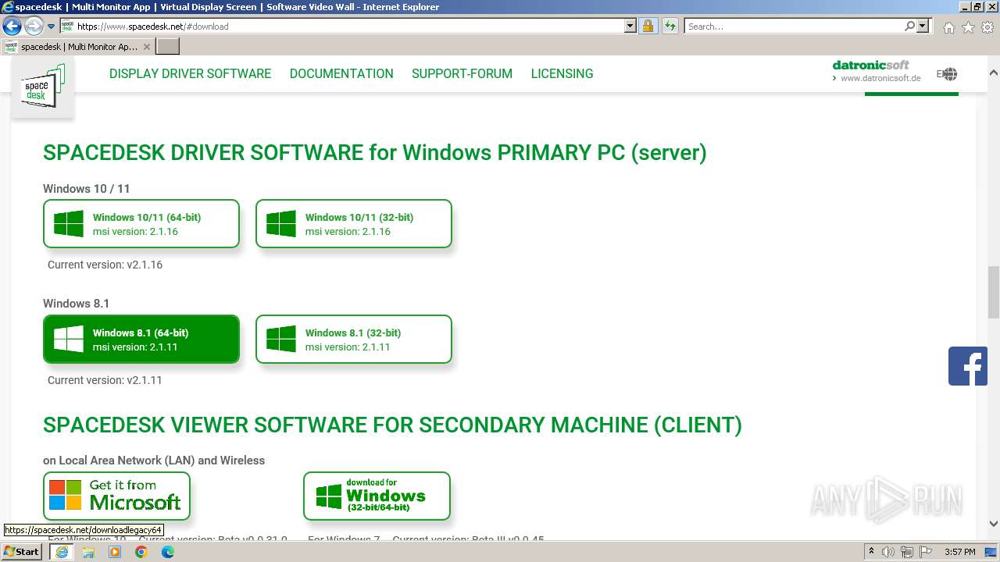The width and height of the screenshot is (1000, 562).
Task: Open the media player taskbar icon
Action: (x=115, y=552)
